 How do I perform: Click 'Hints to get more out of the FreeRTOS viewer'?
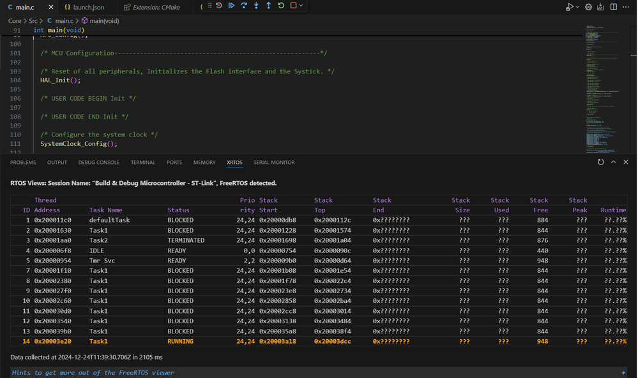[x=93, y=373]
